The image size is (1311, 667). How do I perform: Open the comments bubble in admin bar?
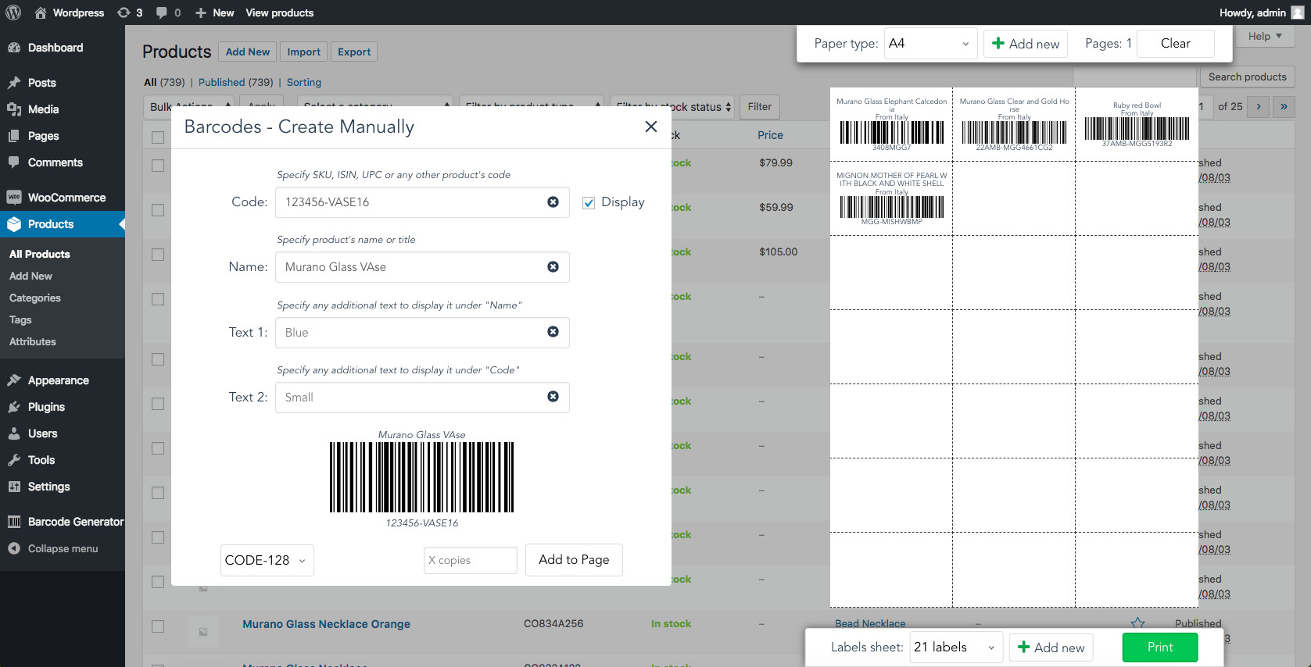pyautogui.click(x=168, y=12)
